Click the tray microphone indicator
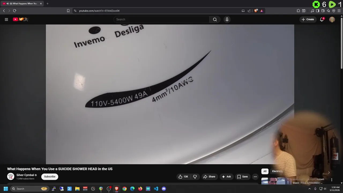Viewport: 343px width, 193px height. 315,189
